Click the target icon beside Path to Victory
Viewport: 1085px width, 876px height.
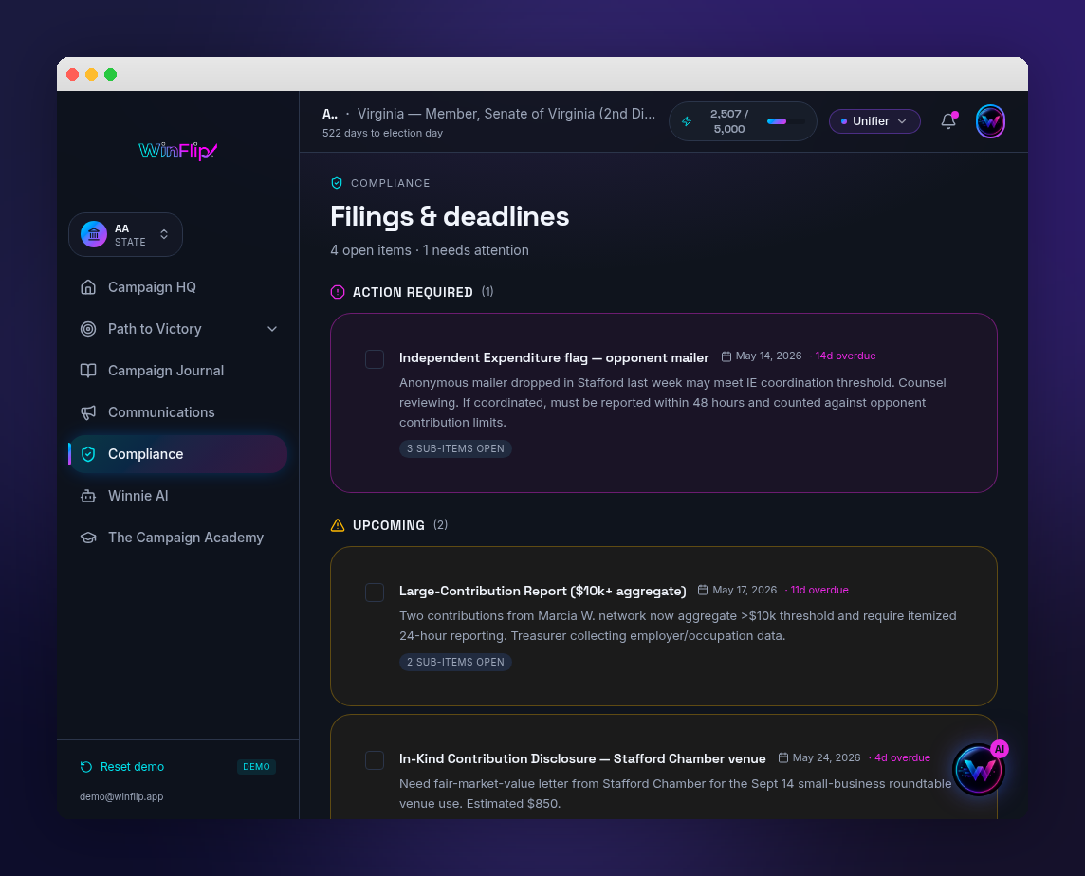coord(88,329)
